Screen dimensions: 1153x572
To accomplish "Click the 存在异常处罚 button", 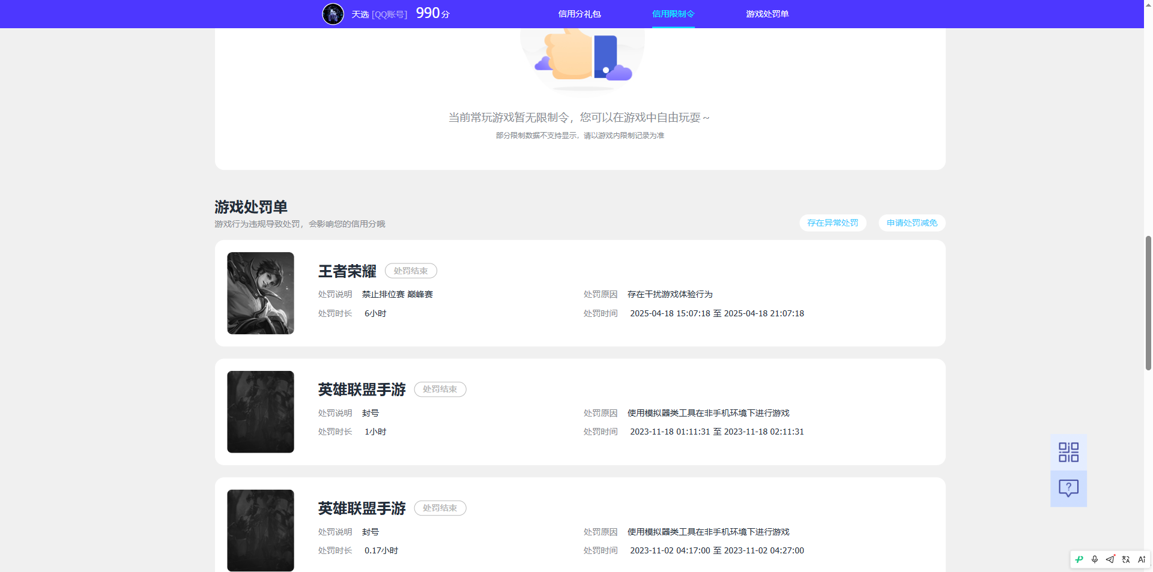I will pos(833,223).
